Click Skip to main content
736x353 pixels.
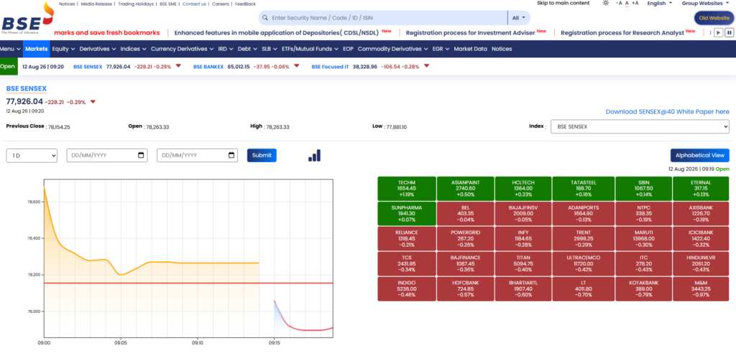563,4
